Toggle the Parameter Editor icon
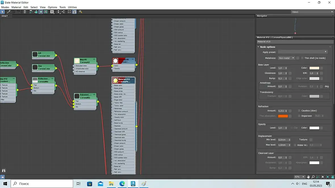The width and height of the screenshot is (335, 188). (74, 12)
